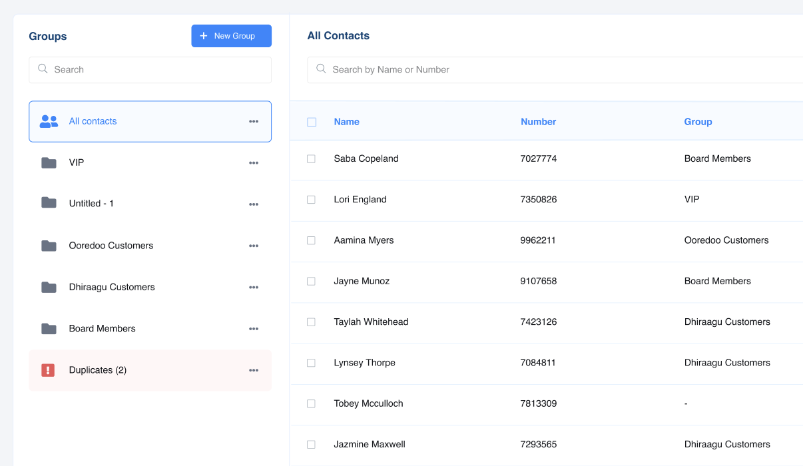The height and width of the screenshot is (466, 803).
Task: Expand the ellipsis menu beside All contacts
Action: (254, 121)
